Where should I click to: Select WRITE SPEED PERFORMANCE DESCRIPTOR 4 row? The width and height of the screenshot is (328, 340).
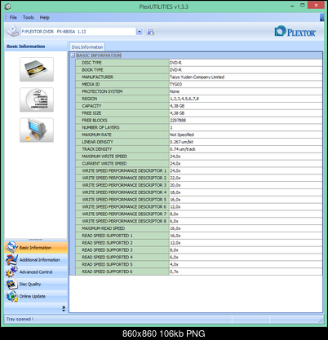tap(199, 192)
